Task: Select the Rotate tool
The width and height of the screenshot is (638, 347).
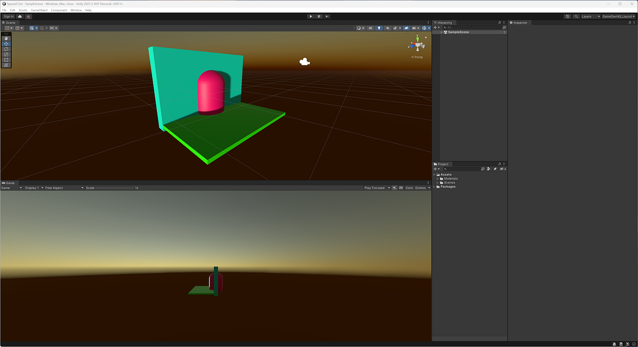Action: 6,49
